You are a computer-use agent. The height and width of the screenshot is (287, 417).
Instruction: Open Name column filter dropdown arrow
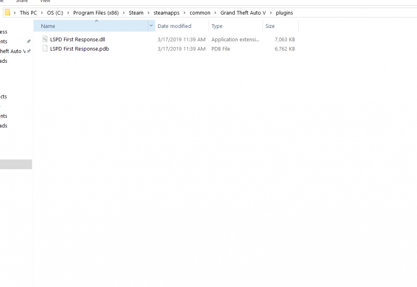click(x=151, y=26)
